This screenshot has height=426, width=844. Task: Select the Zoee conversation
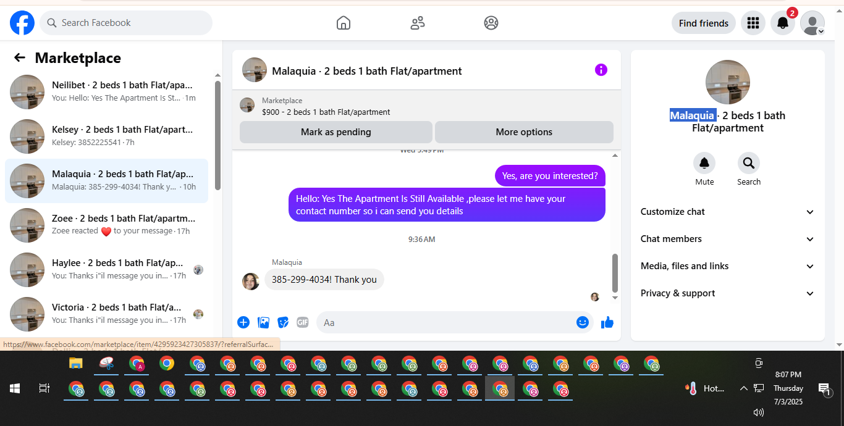(106, 225)
